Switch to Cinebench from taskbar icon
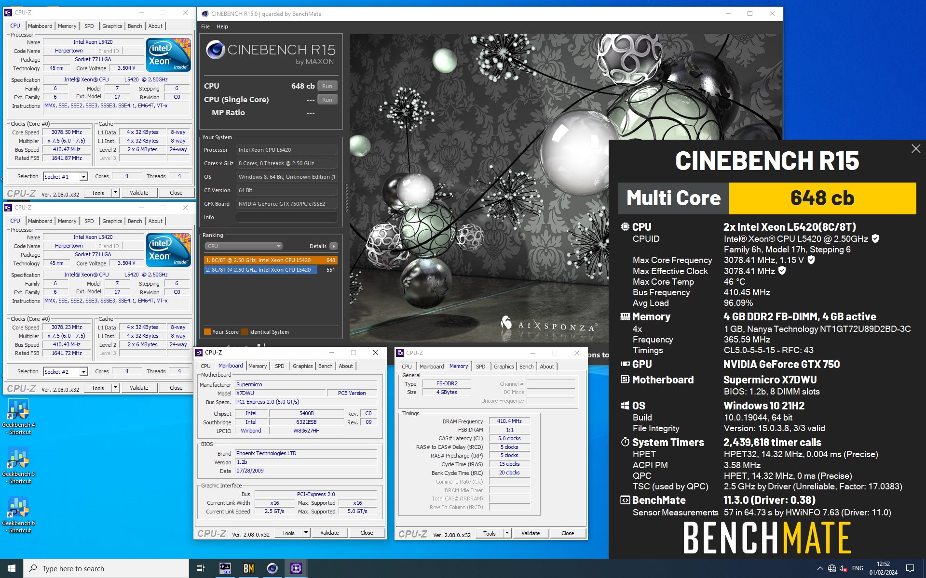The width and height of the screenshot is (926, 578). [x=272, y=568]
